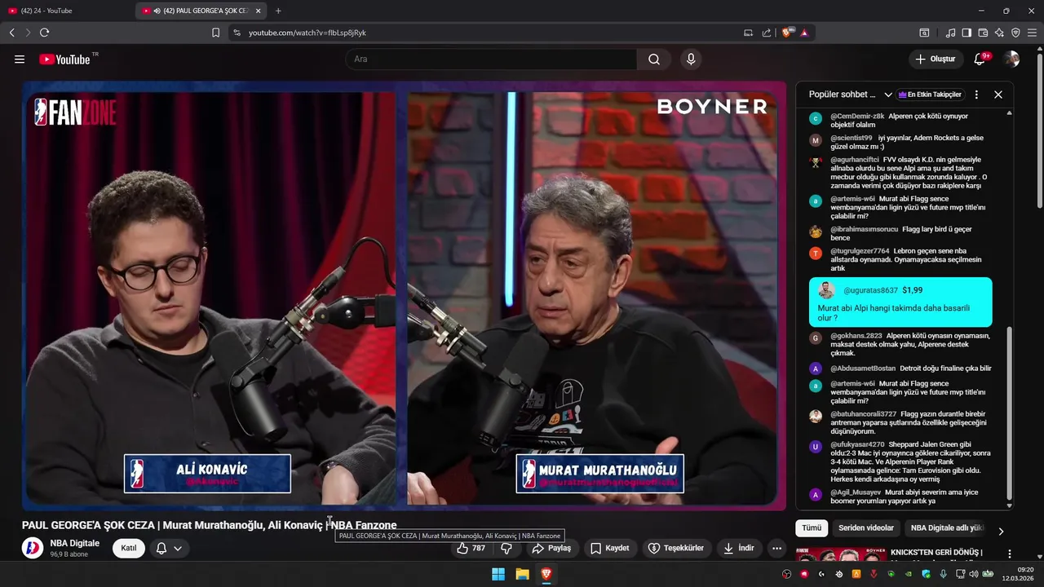Show next chips with right arrow
Screen dimensions: 1044x587
coord(1001,532)
